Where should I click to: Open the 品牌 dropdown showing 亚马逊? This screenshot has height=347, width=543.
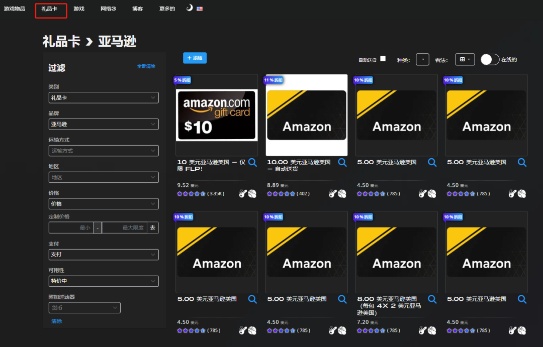tap(104, 124)
